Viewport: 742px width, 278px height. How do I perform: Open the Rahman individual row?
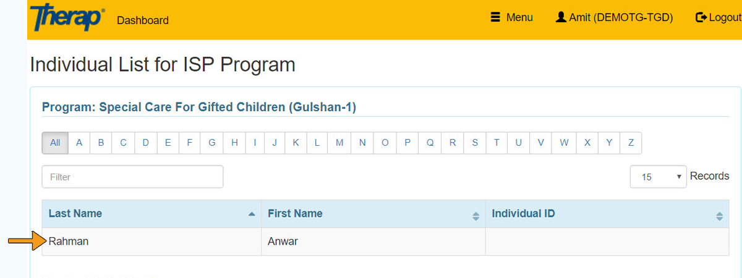pos(69,242)
